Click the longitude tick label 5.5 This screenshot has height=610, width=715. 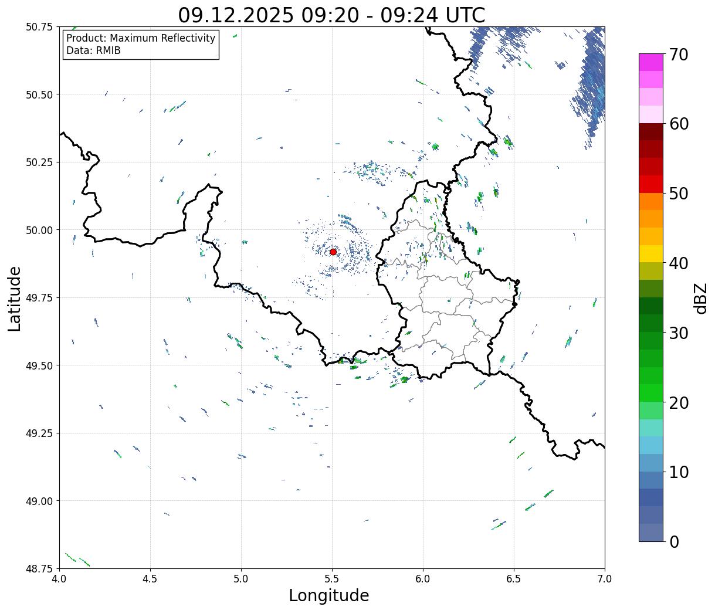coord(332,578)
